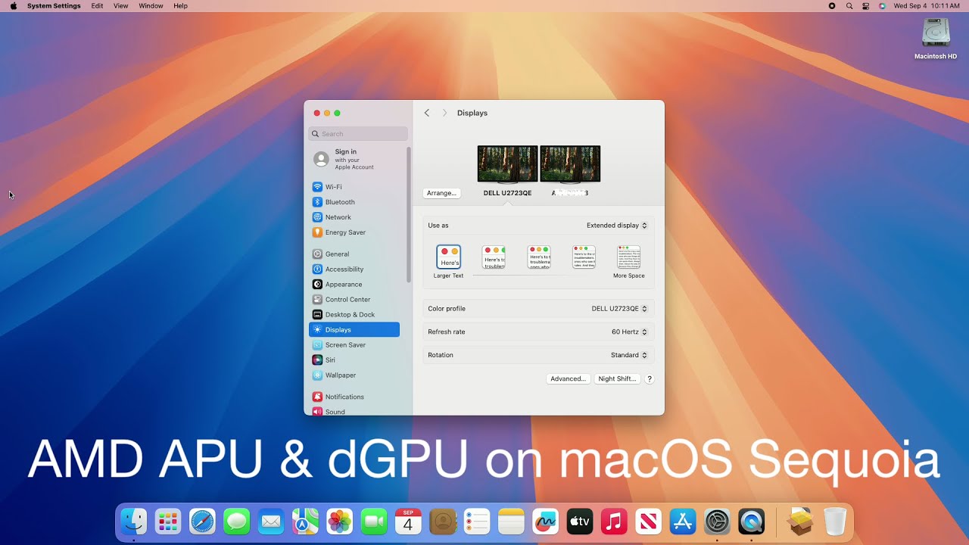969x545 pixels.
Task: Open App Store from the Dock
Action: click(683, 522)
